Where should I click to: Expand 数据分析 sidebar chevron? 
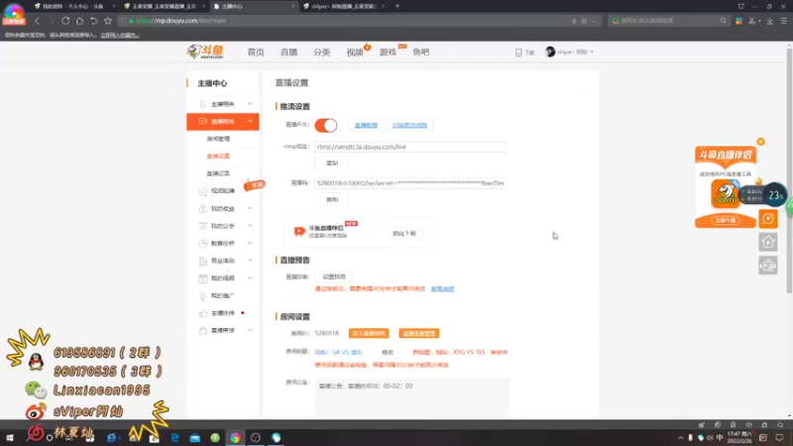(250, 243)
